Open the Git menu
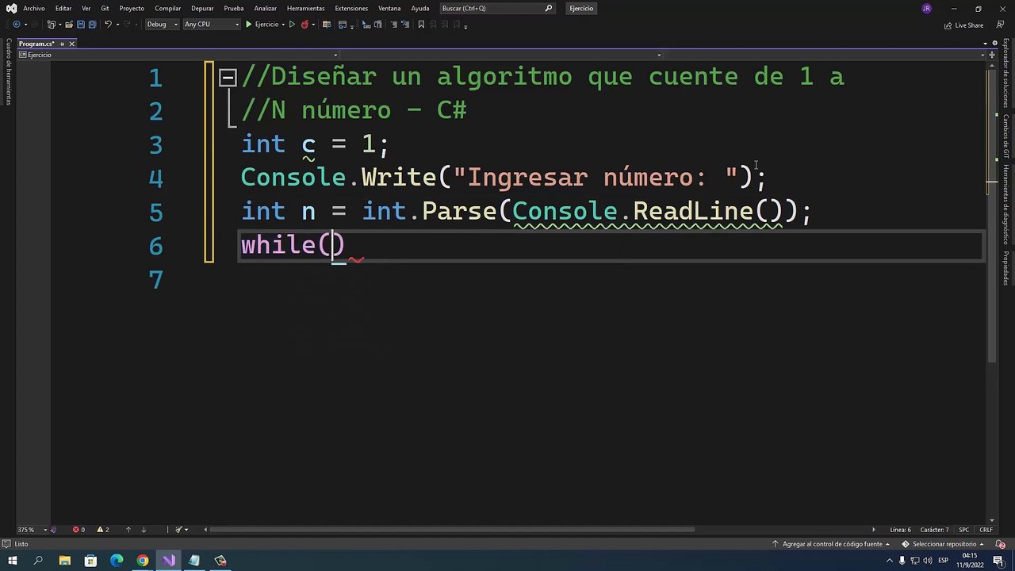This screenshot has width=1015, height=571. [x=105, y=8]
